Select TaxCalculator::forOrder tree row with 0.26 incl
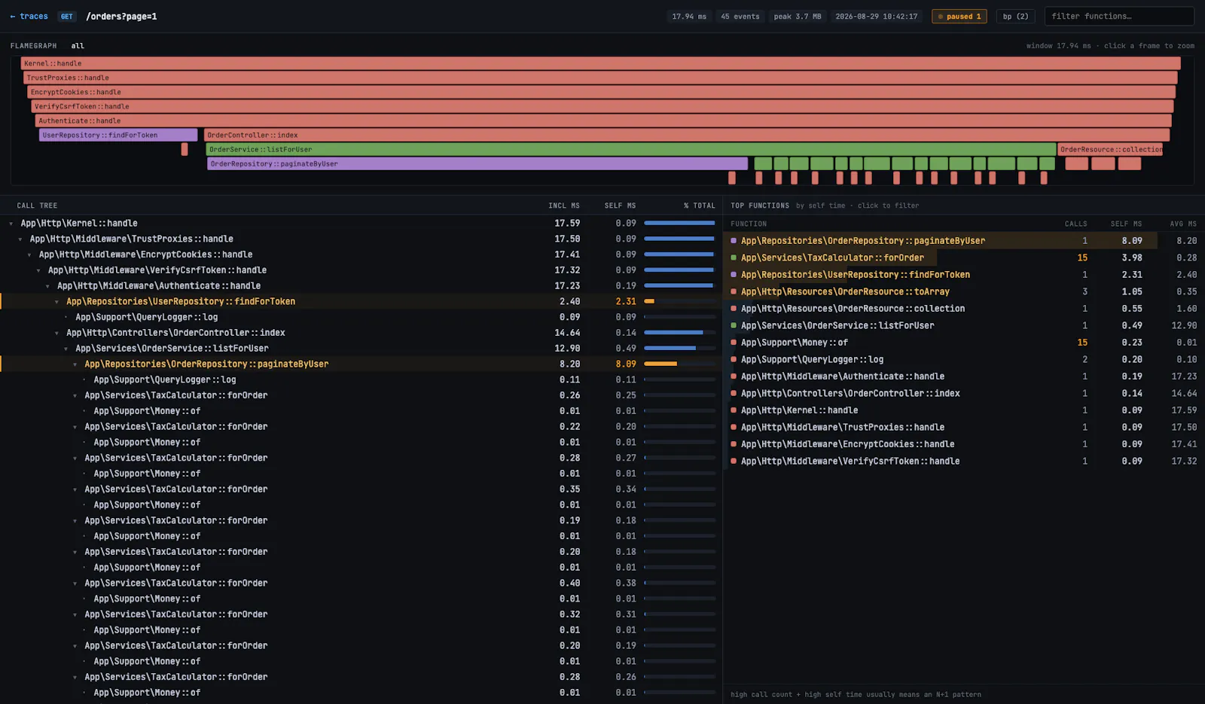1205x704 pixels. [x=361, y=395]
